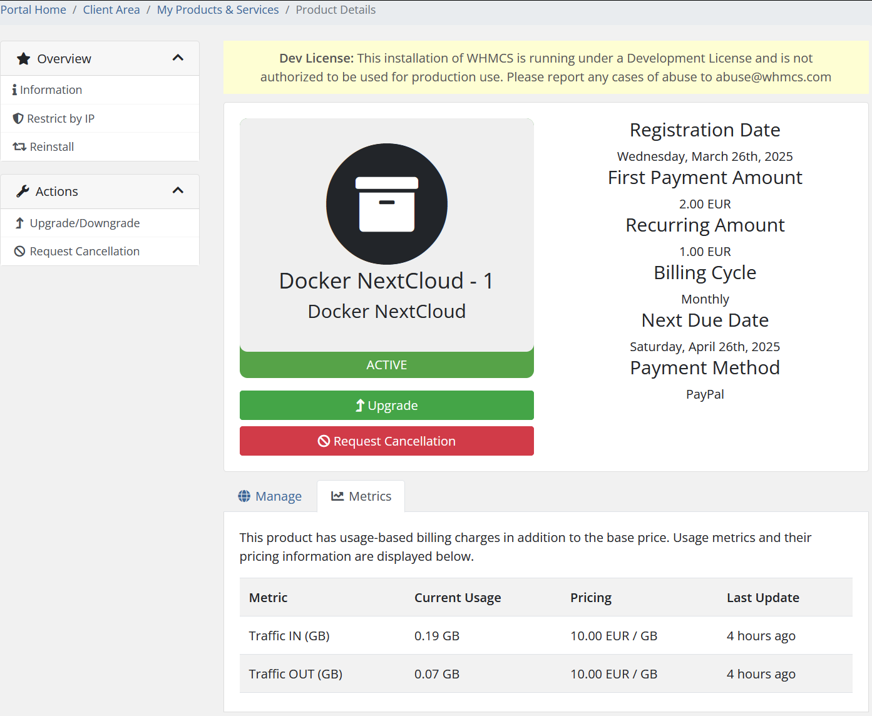Click the ban icon beside sidebar Request Cancellation
Viewport: 872px width, 716px height.
click(19, 252)
